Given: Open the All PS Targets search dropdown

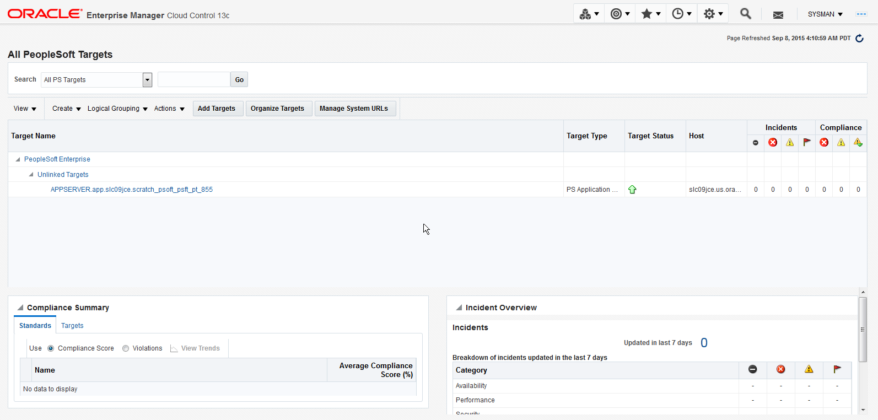Looking at the screenshot, I should click(147, 80).
